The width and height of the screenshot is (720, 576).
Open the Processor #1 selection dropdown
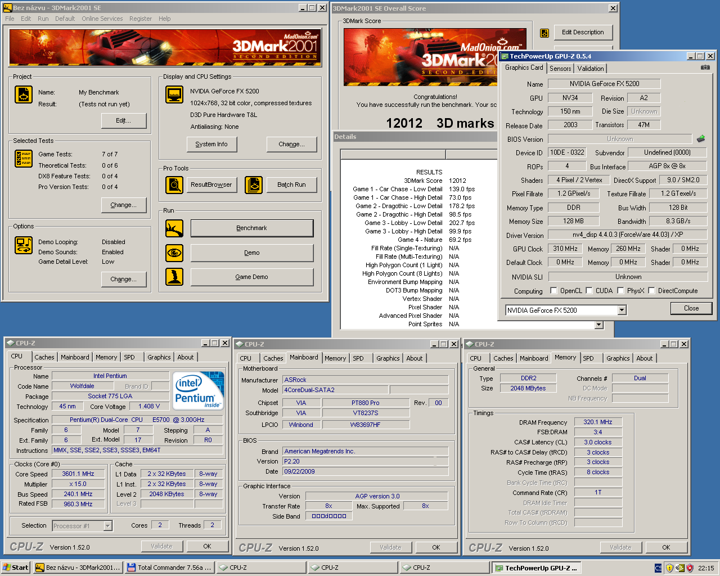click(108, 526)
